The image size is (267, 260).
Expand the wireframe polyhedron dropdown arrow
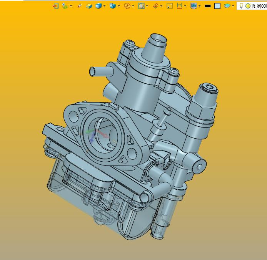point(133,6)
